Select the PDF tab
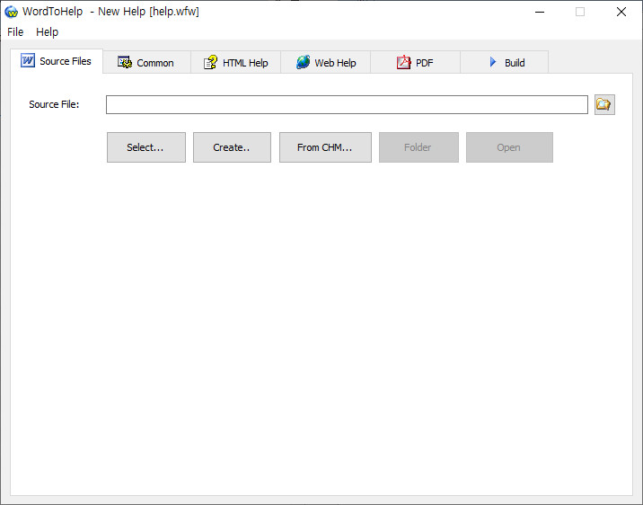643x505 pixels. (x=416, y=63)
